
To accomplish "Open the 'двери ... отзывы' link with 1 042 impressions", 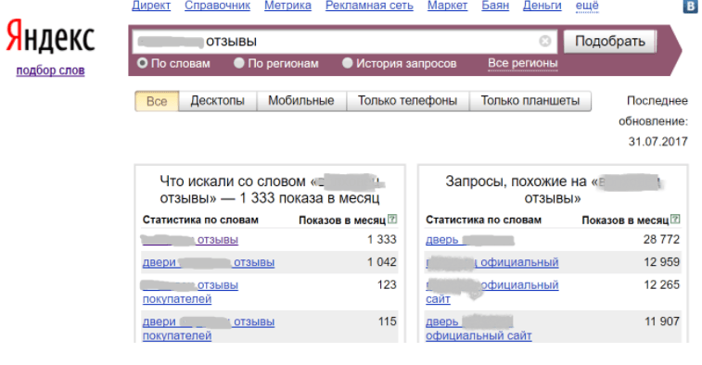I will pyautogui.click(x=209, y=262).
